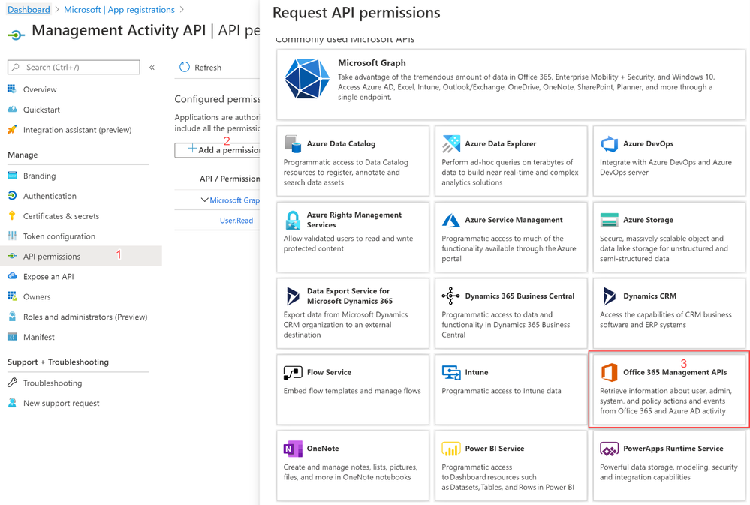
Task: Click the Overview grid icon in sidebar
Action: (x=12, y=89)
